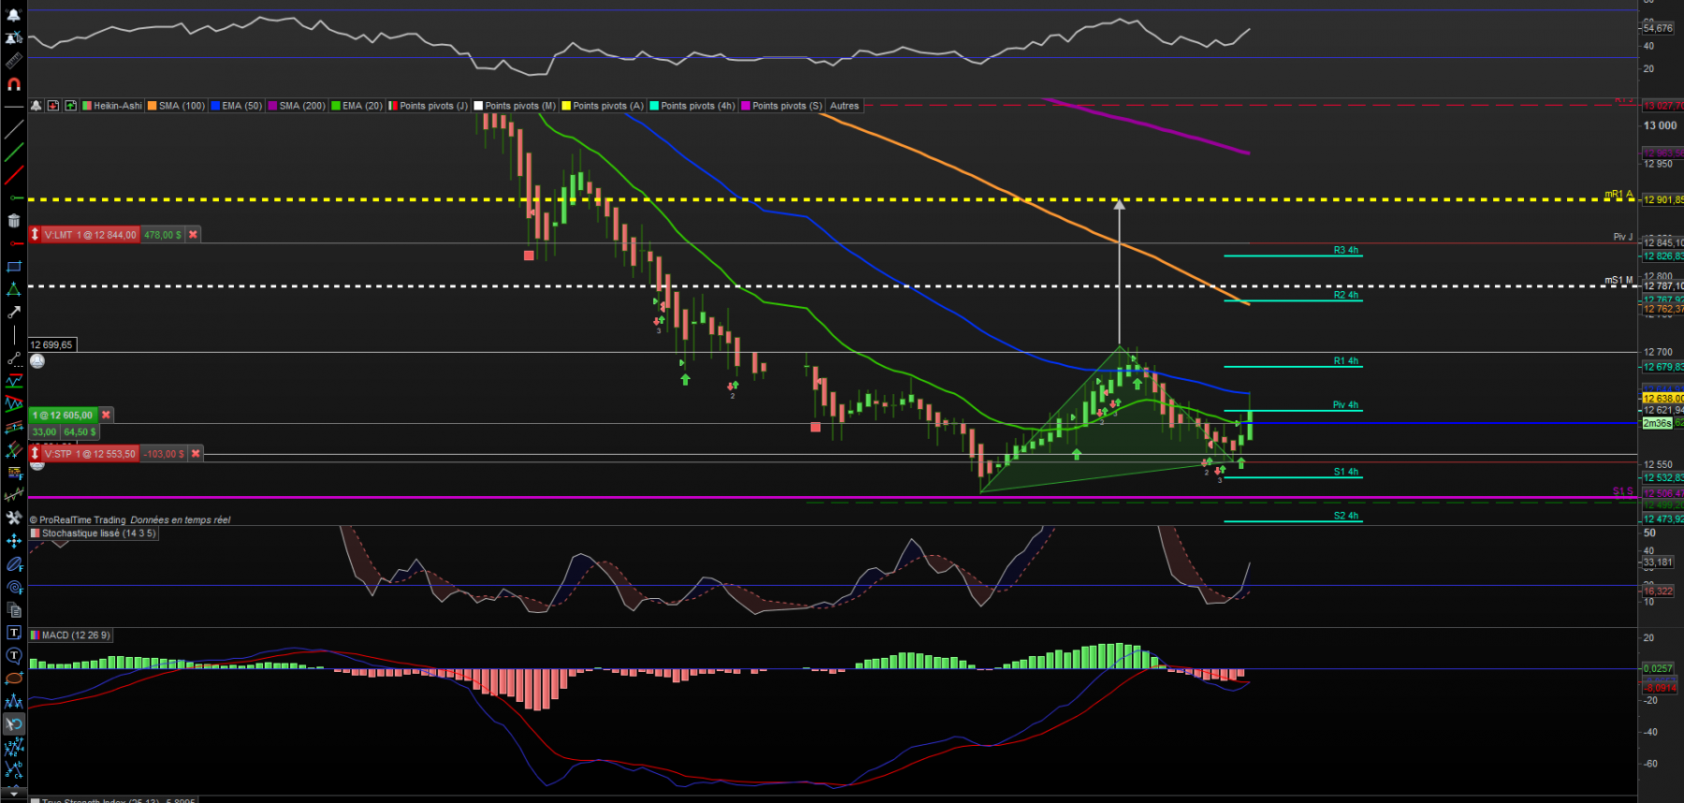Screen dimensions: 1684x803
Task: Open Stochastique lissé (14 3 5) settings
Action: tap(98, 533)
